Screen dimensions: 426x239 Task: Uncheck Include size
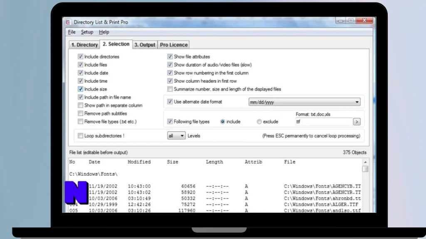[x=80, y=89]
